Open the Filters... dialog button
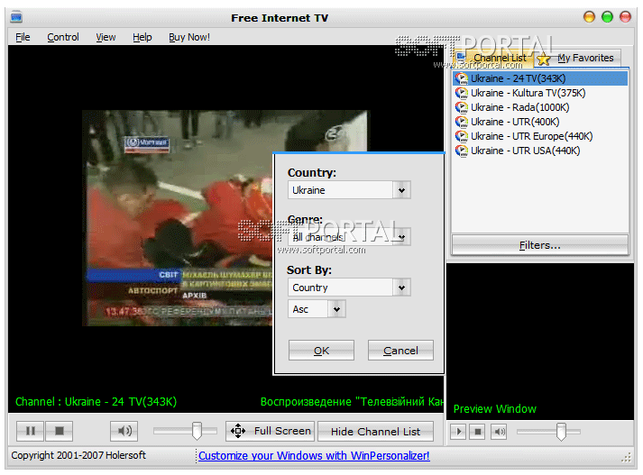 pyautogui.click(x=539, y=245)
